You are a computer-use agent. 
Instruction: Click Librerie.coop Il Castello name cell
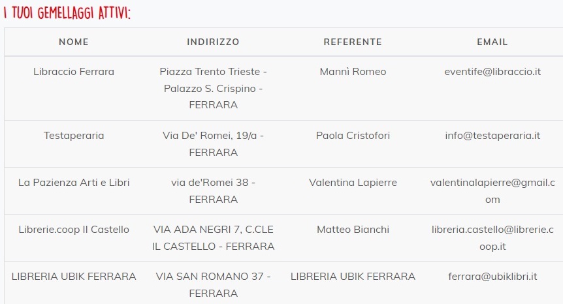click(x=74, y=230)
